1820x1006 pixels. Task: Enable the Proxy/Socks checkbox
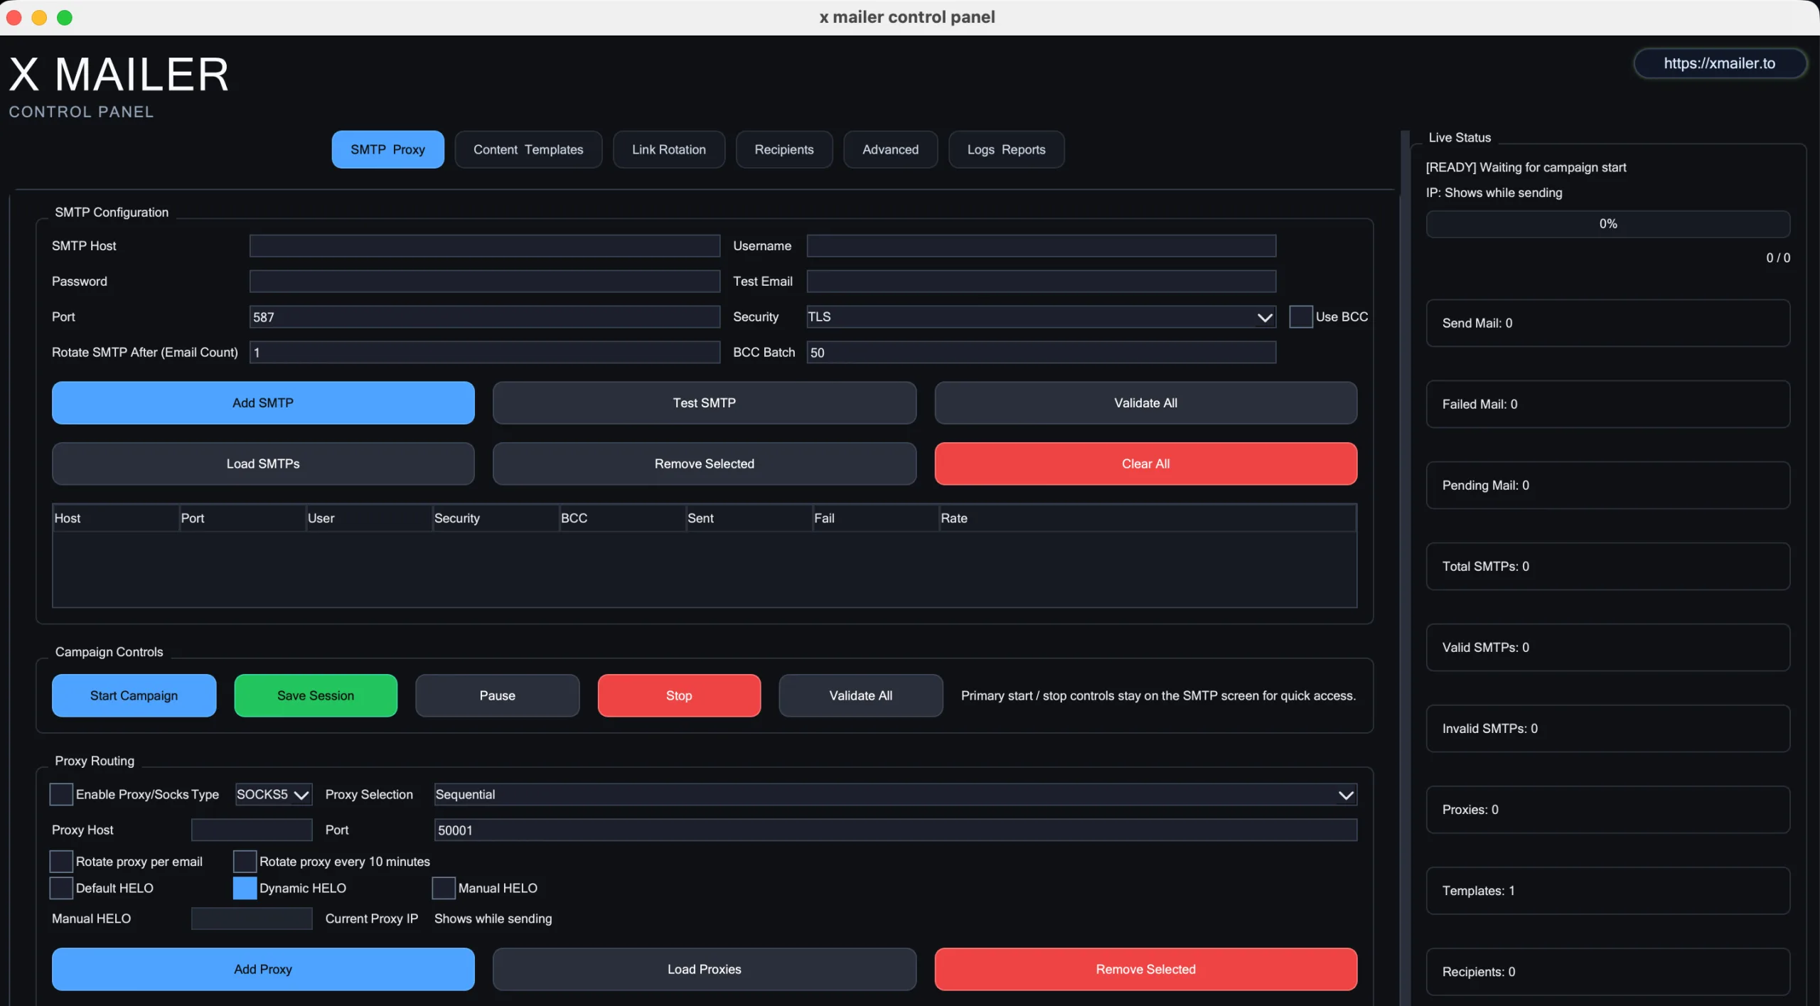pos(61,795)
